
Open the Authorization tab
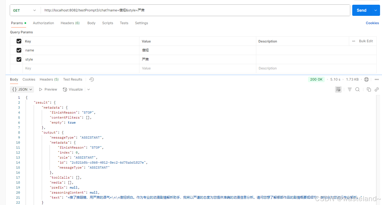tap(43, 23)
